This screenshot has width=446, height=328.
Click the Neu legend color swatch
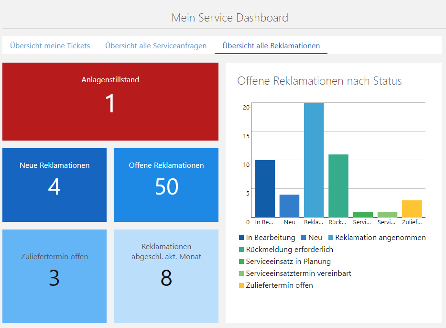click(304, 238)
